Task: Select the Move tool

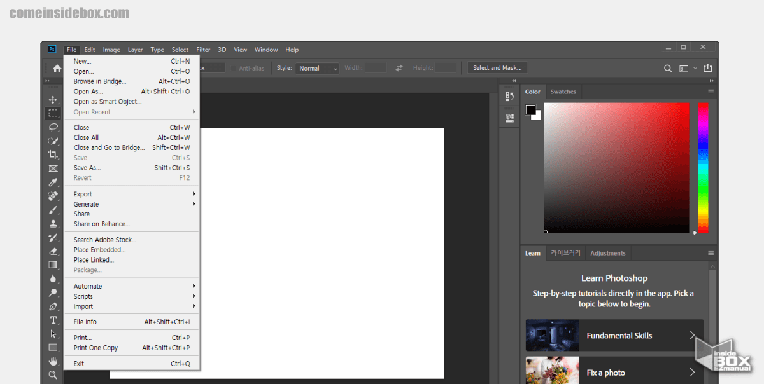Action: click(x=53, y=100)
